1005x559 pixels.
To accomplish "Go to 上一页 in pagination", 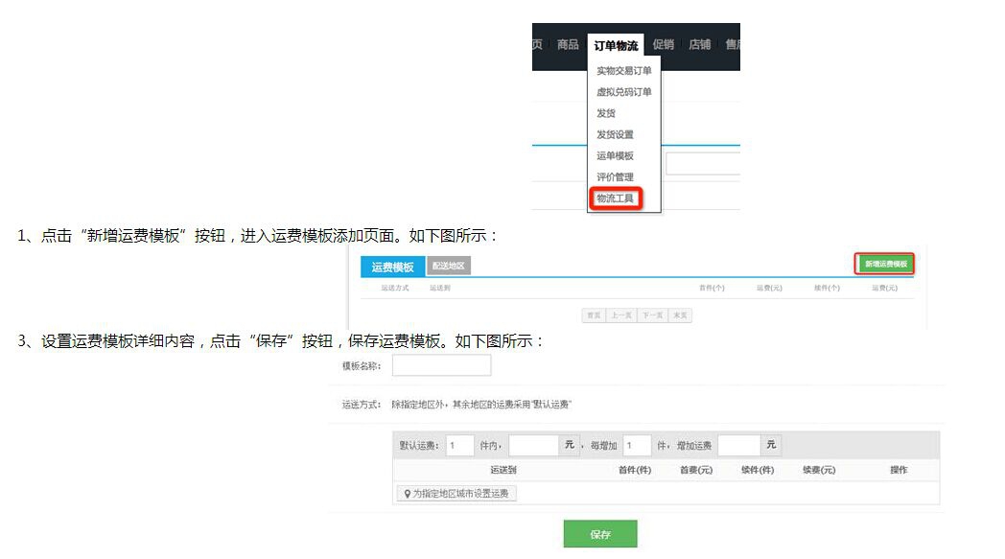I will tap(620, 315).
